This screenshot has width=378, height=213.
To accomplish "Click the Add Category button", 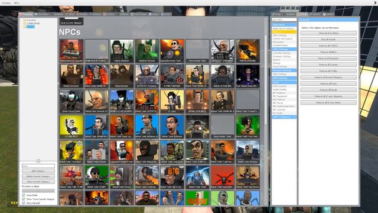I will point(38,171).
